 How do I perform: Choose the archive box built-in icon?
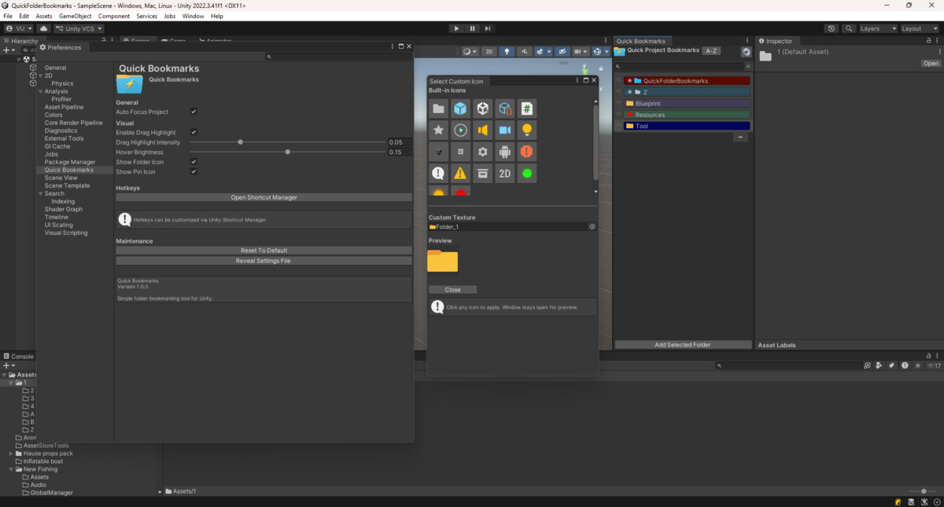pyautogui.click(x=483, y=174)
